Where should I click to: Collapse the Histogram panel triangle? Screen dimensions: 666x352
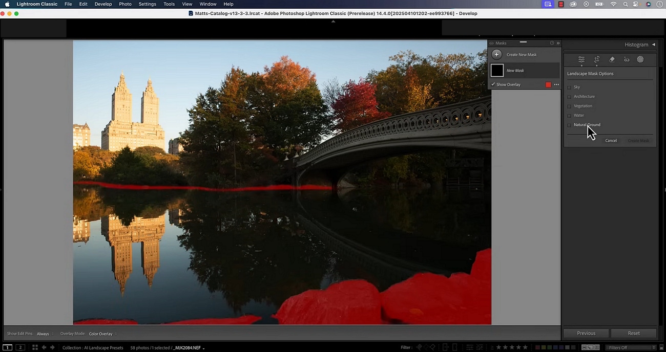654,45
